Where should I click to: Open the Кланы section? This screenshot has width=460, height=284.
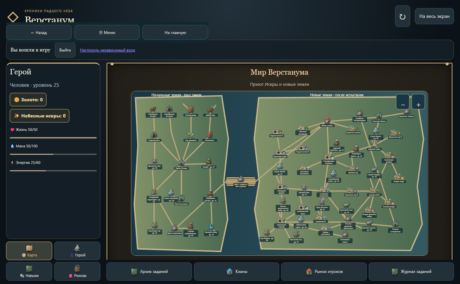pos(236,272)
